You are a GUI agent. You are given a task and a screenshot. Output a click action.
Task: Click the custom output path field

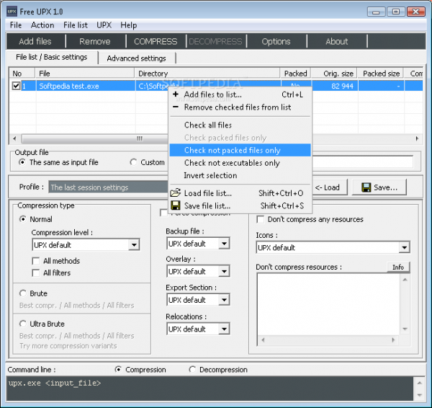[363, 162]
